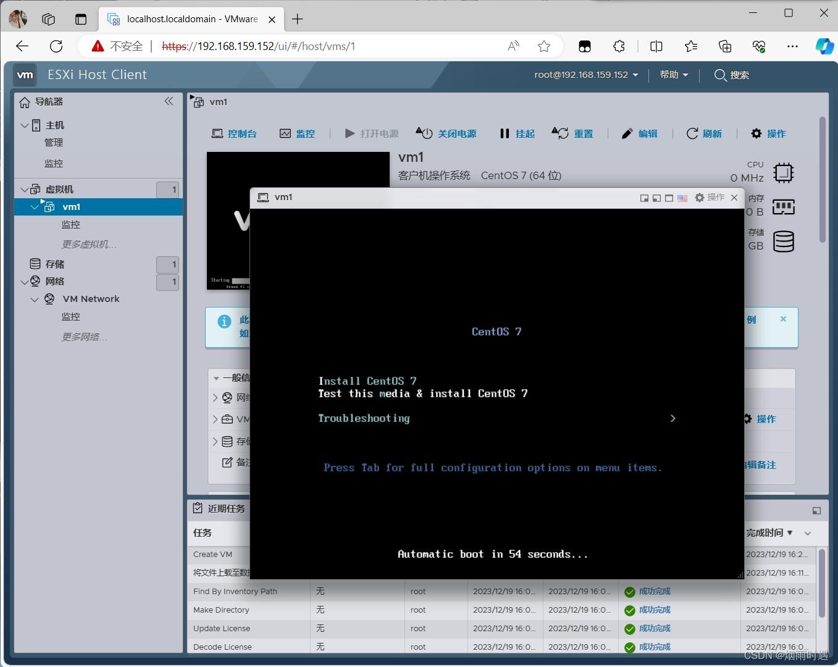The width and height of the screenshot is (838, 667).
Task: Click the console keyboard layout flag icon
Action: click(x=682, y=198)
